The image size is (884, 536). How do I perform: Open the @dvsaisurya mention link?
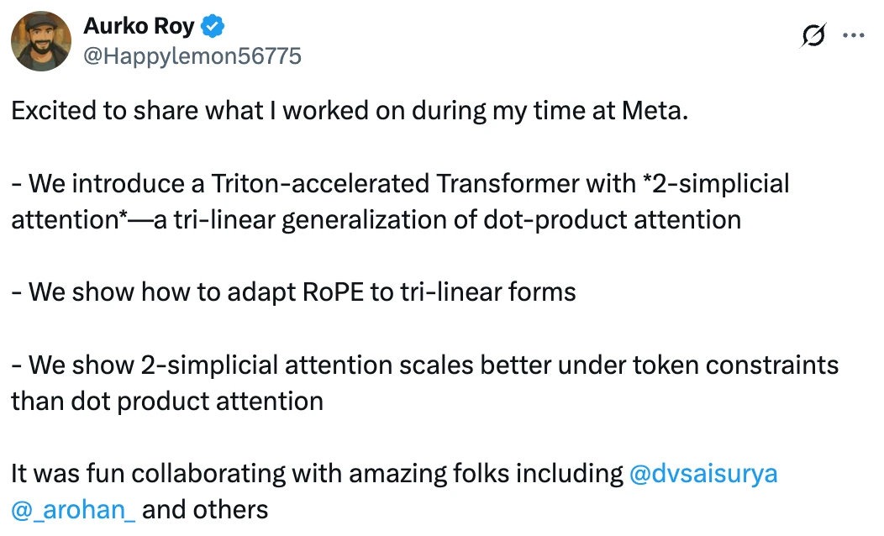(x=703, y=474)
